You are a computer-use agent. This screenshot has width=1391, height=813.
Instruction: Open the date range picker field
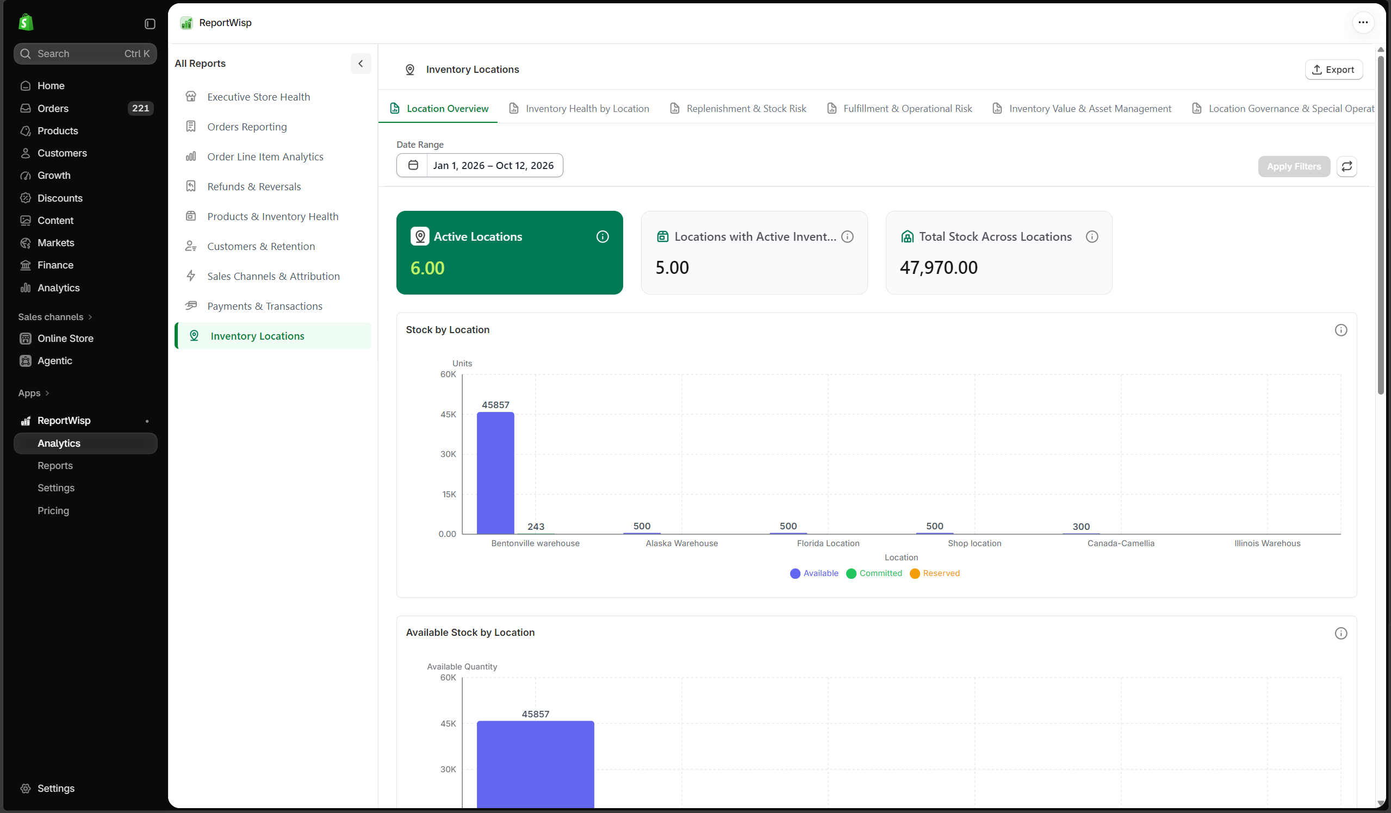pyautogui.click(x=479, y=165)
